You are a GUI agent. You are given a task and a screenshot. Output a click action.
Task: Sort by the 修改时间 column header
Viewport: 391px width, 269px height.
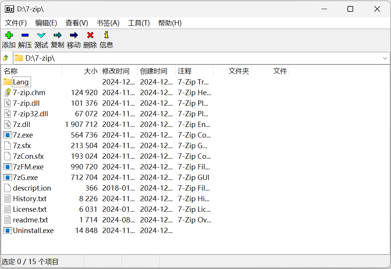coord(119,71)
